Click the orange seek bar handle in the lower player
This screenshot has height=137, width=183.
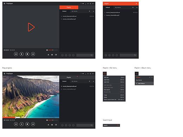[15, 117]
